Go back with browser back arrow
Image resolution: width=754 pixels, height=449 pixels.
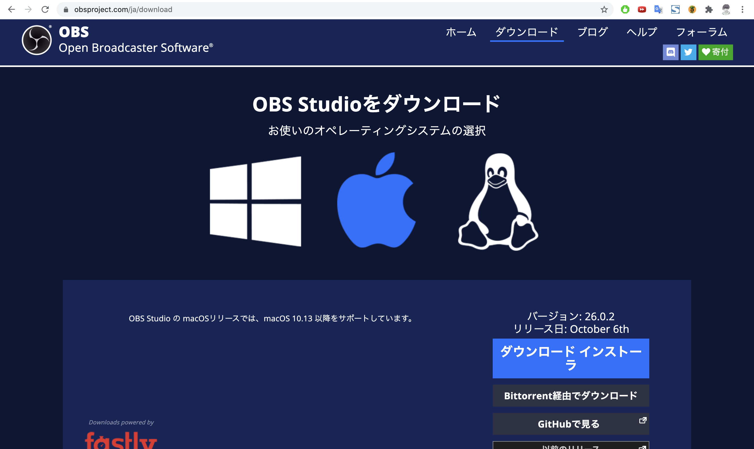pyautogui.click(x=12, y=9)
